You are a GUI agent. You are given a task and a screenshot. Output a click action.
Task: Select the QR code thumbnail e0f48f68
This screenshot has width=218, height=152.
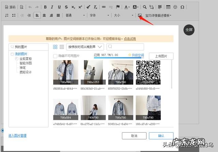tap(148, 72)
